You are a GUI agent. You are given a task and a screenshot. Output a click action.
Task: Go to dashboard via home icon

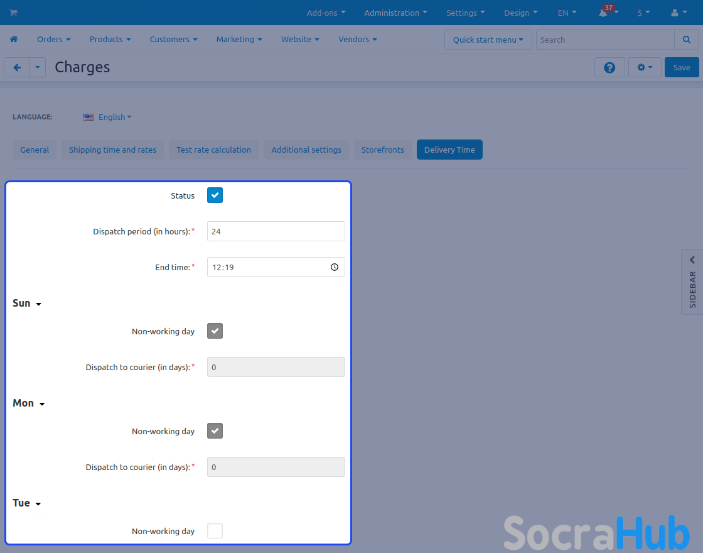tap(14, 39)
